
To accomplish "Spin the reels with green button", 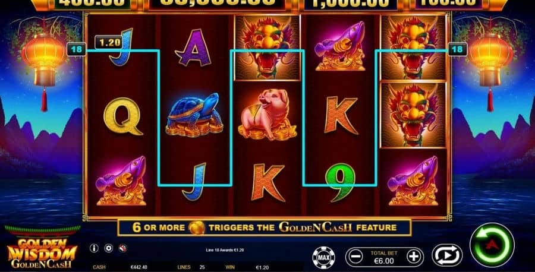I will tap(492, 245).
